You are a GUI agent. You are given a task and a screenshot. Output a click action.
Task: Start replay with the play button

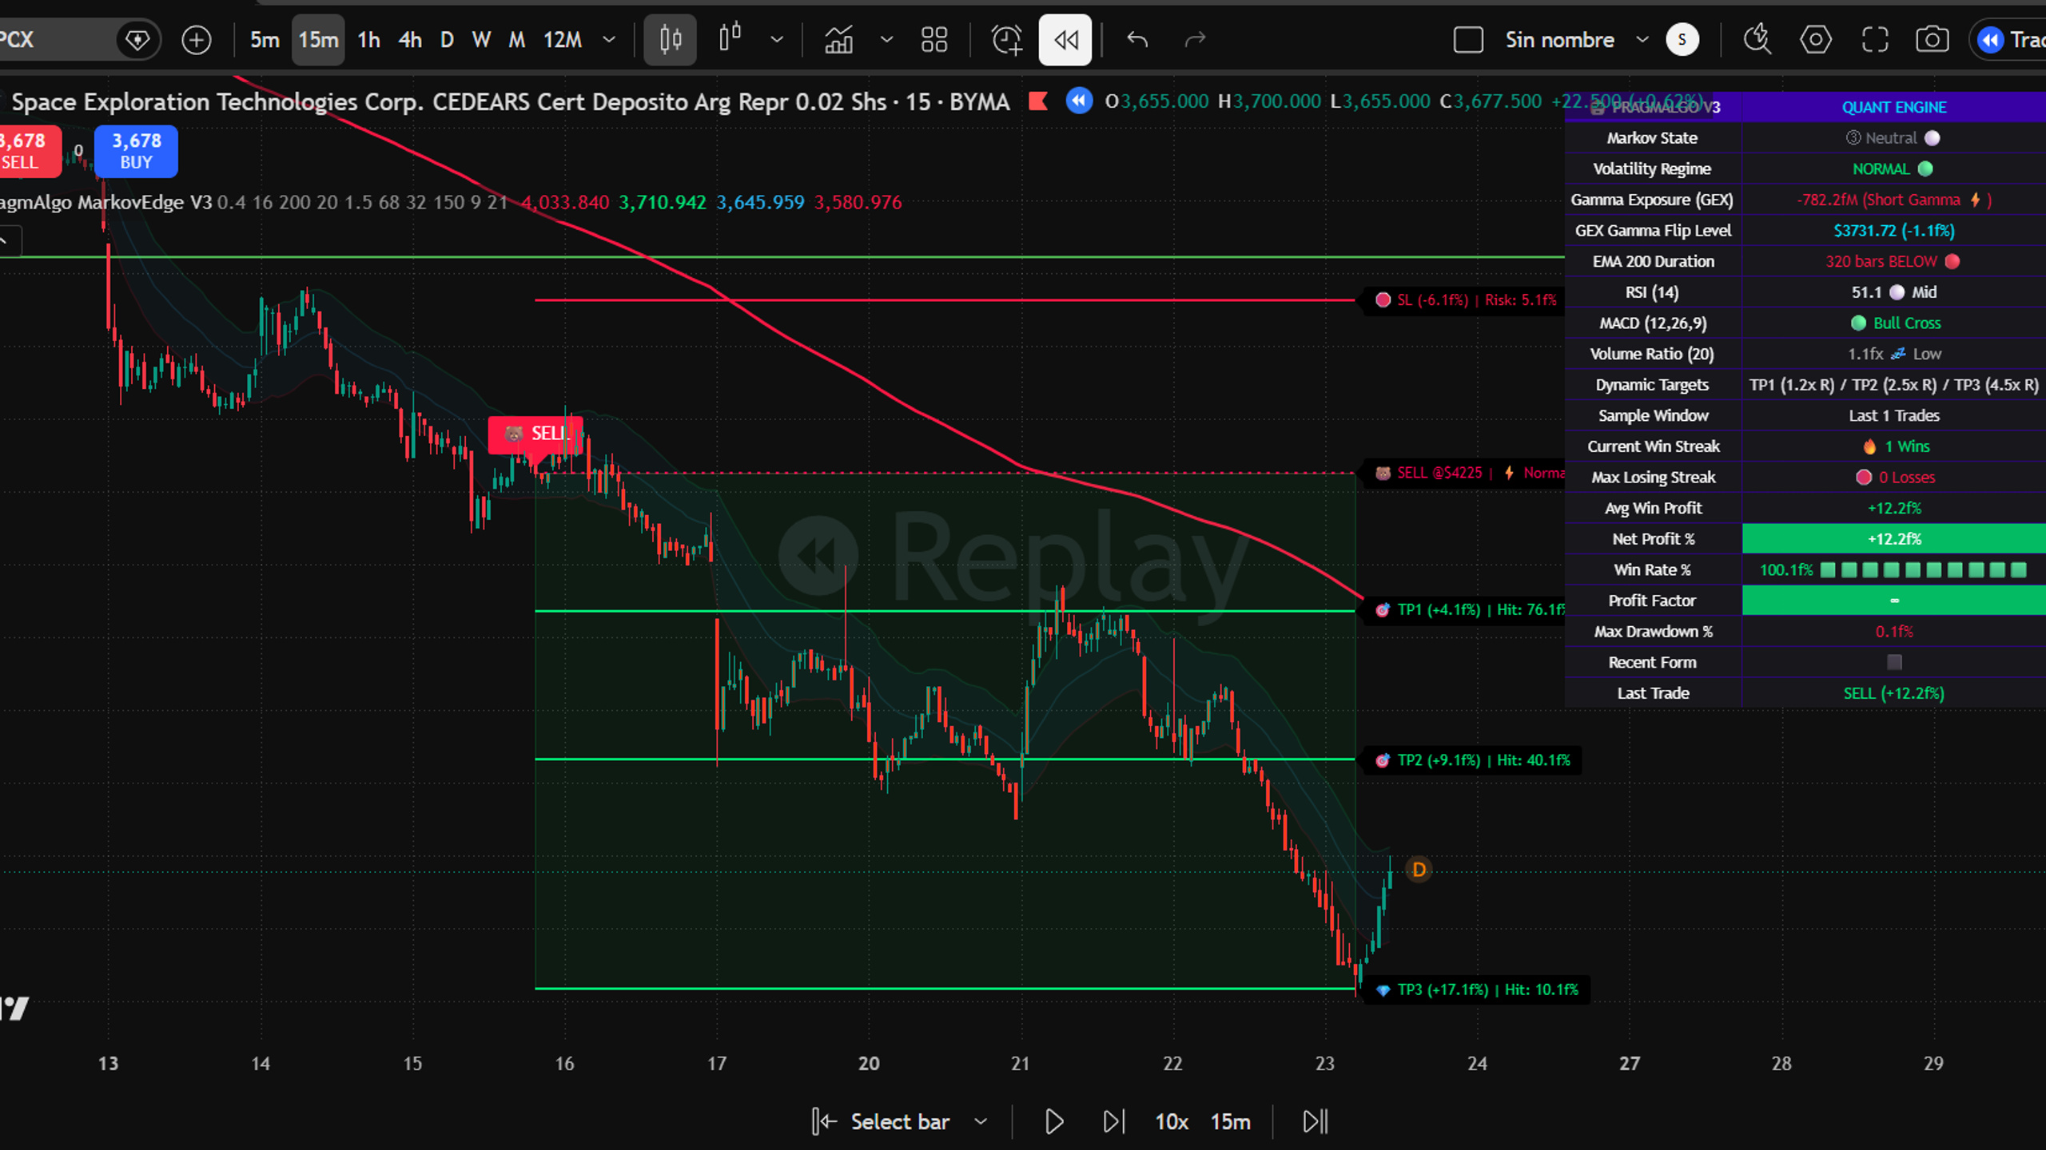pyautogui.click(x=1054, y=1122)
